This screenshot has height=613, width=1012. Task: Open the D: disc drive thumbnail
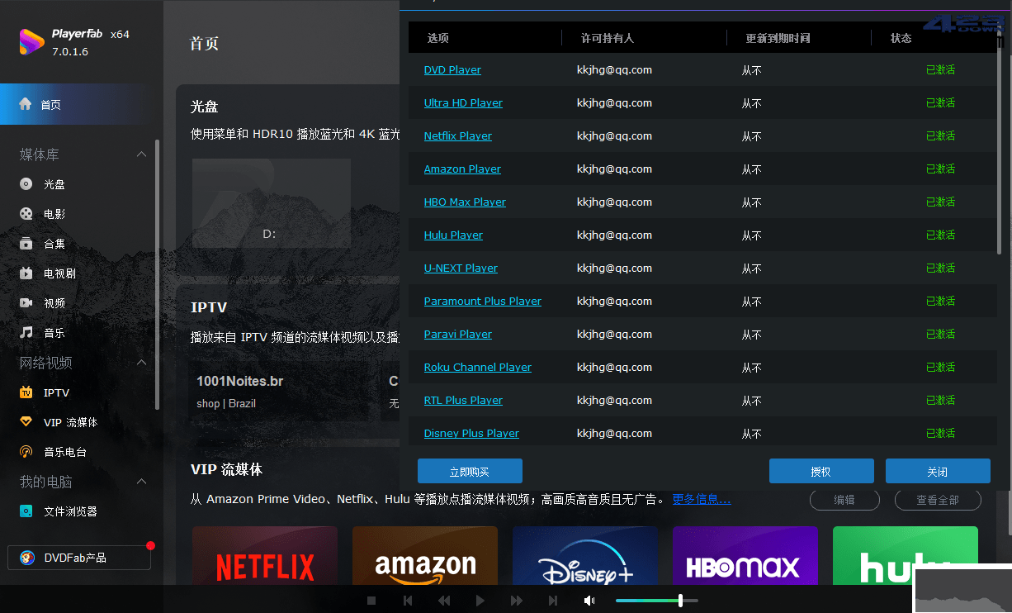tap(272, 203)
